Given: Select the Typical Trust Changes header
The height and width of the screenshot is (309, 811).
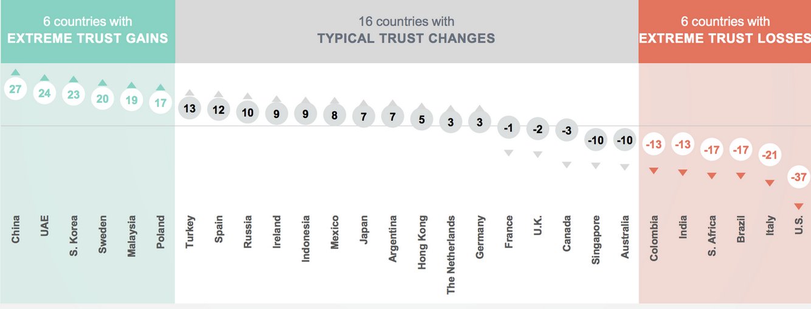Looking at the screenshot, I should point(406,31).
